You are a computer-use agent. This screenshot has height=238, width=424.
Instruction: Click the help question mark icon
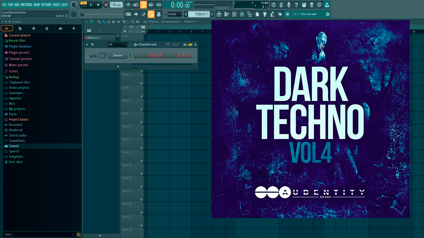296,5
